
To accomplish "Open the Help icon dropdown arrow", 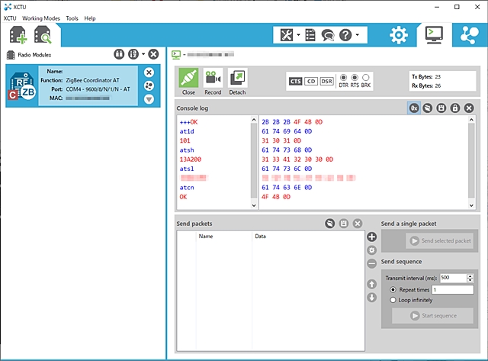I will pos(357,35).
